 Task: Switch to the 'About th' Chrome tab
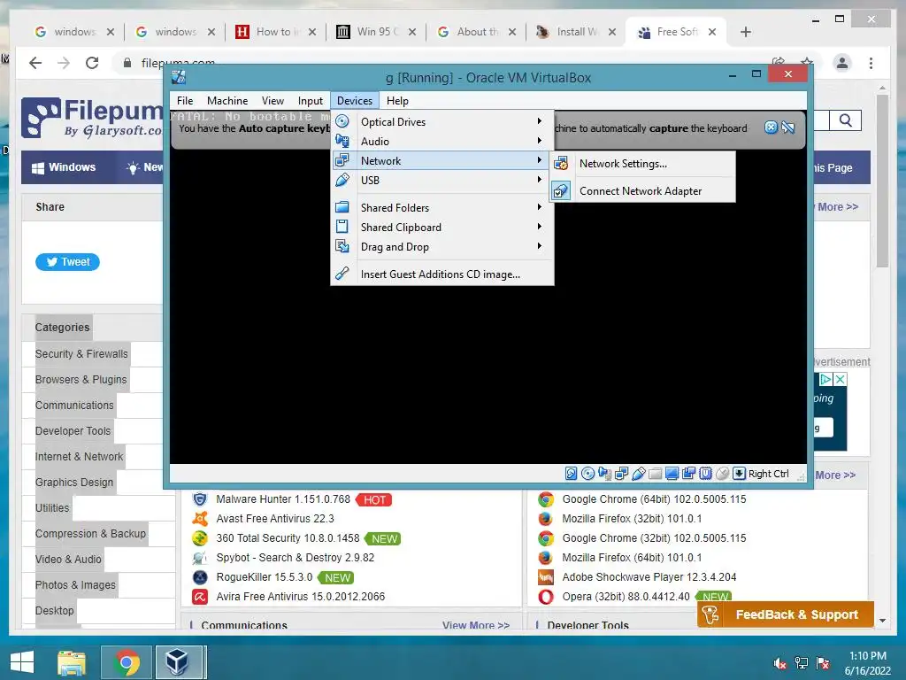[x=476, y=32]
